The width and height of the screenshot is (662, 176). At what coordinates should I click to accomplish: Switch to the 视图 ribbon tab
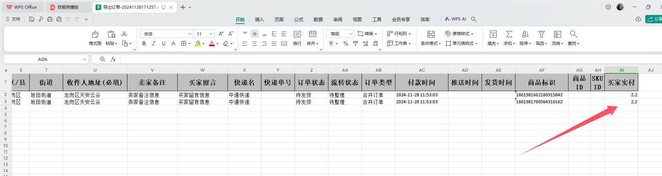(x=357, y=19)
